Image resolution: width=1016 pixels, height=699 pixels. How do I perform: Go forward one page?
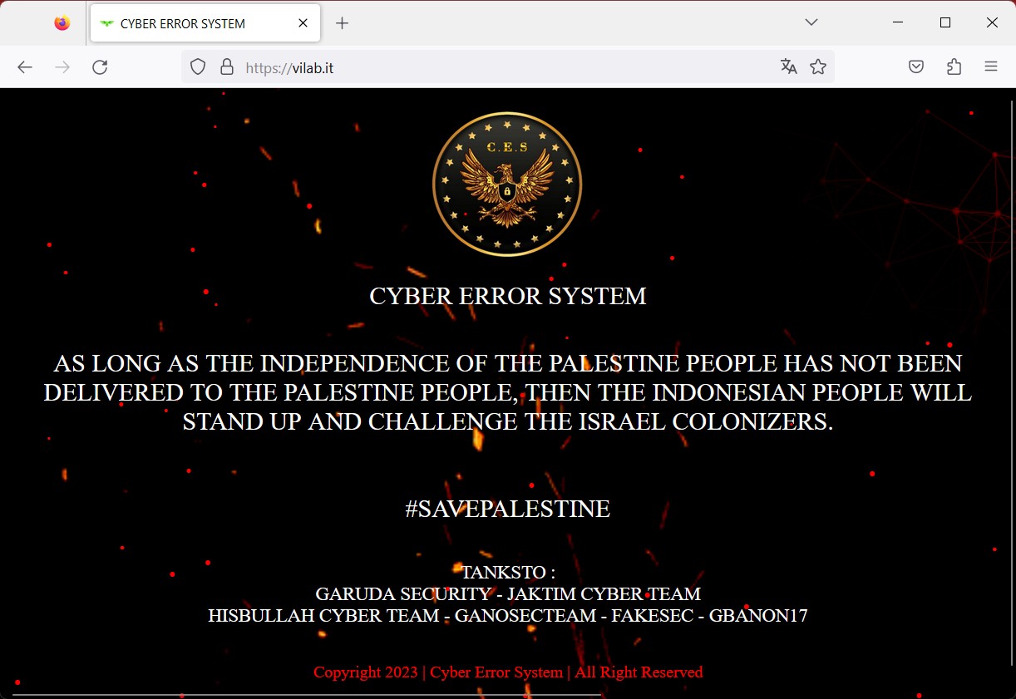tap(62, 67)
